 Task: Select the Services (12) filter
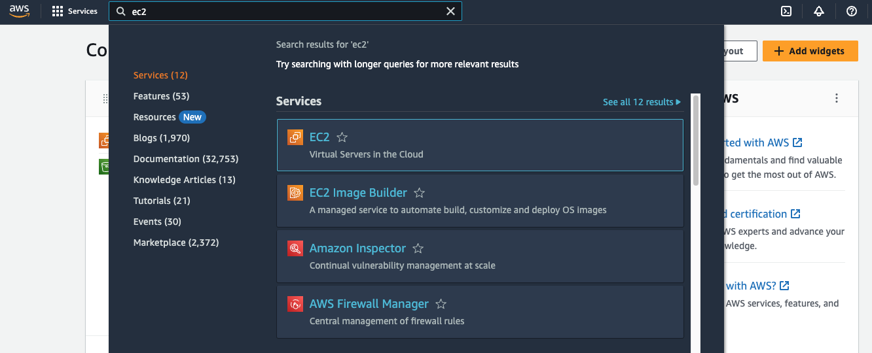[x=160, y=75]
